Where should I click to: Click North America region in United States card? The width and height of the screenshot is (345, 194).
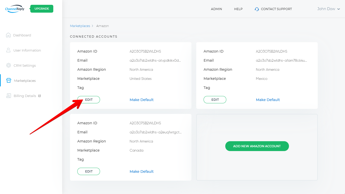[x=141, y=69]
